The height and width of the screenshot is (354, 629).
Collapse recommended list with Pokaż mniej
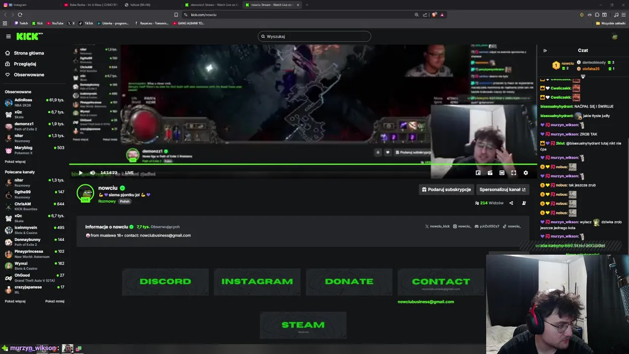(x=55, y=301)
